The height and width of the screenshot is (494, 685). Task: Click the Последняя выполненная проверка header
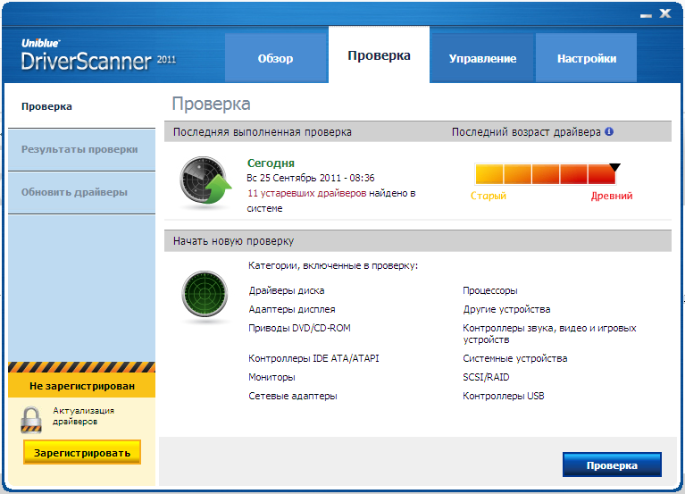click(262, 132)
